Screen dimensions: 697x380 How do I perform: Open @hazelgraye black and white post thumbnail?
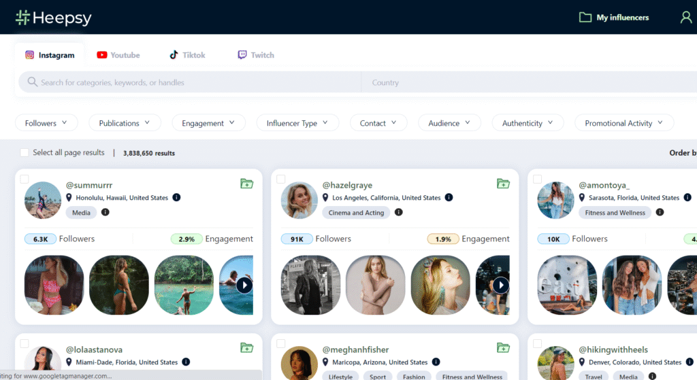310,285
